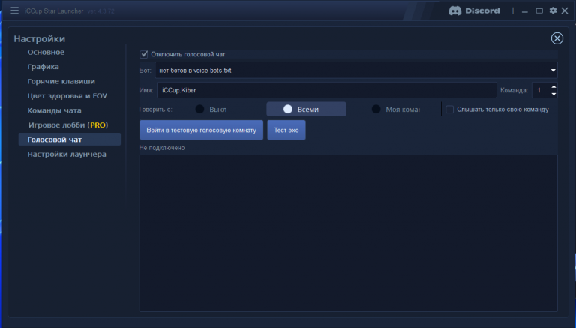Viewport: 576px width, 328px height.
Task: Minimize the launcher window
Action: (524, 11)
